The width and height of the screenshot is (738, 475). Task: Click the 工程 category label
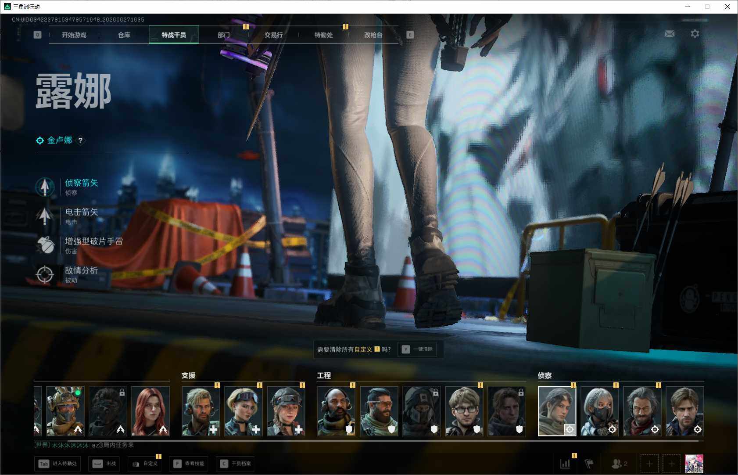tap(324, 376)
